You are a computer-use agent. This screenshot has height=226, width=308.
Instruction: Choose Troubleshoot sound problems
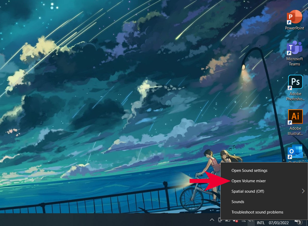257,212
